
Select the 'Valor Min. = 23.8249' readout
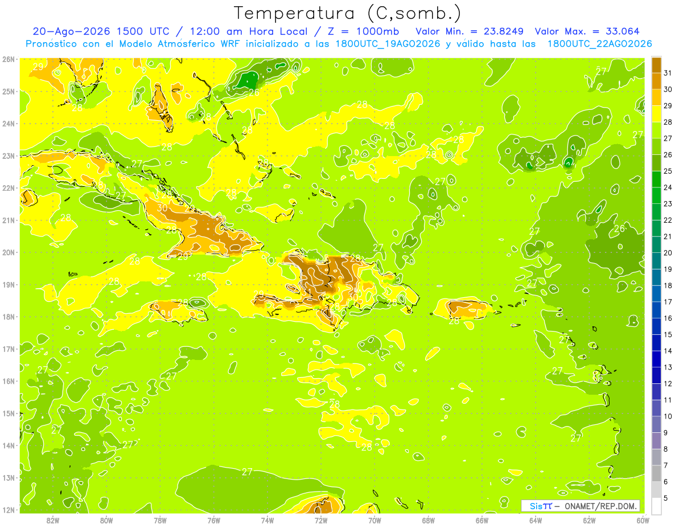pyautogui.click(x=470, y=31)
